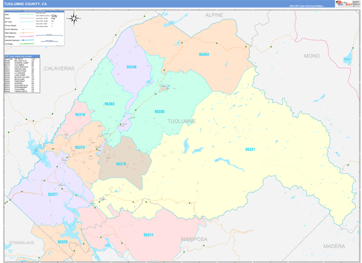Click the Toll Roads legend symbol
The width and height of the screenshot is (362, 263).
pyautogui.click(x=25, y=44)
